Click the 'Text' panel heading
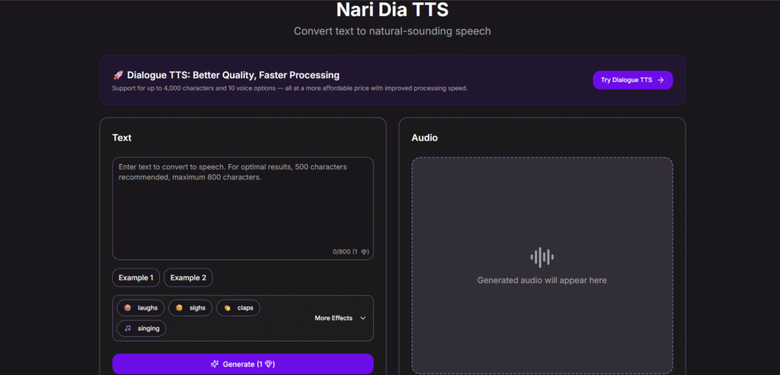The height and width of the screenshot is (375, 780). (x=122, y=138)
